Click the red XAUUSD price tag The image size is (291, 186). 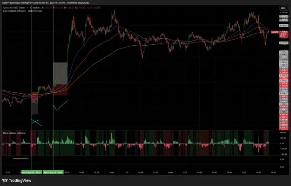[x=275, y=32]
